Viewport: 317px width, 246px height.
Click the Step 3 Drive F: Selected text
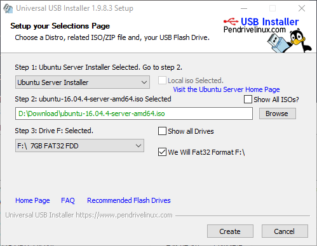(x=54, y=131)
